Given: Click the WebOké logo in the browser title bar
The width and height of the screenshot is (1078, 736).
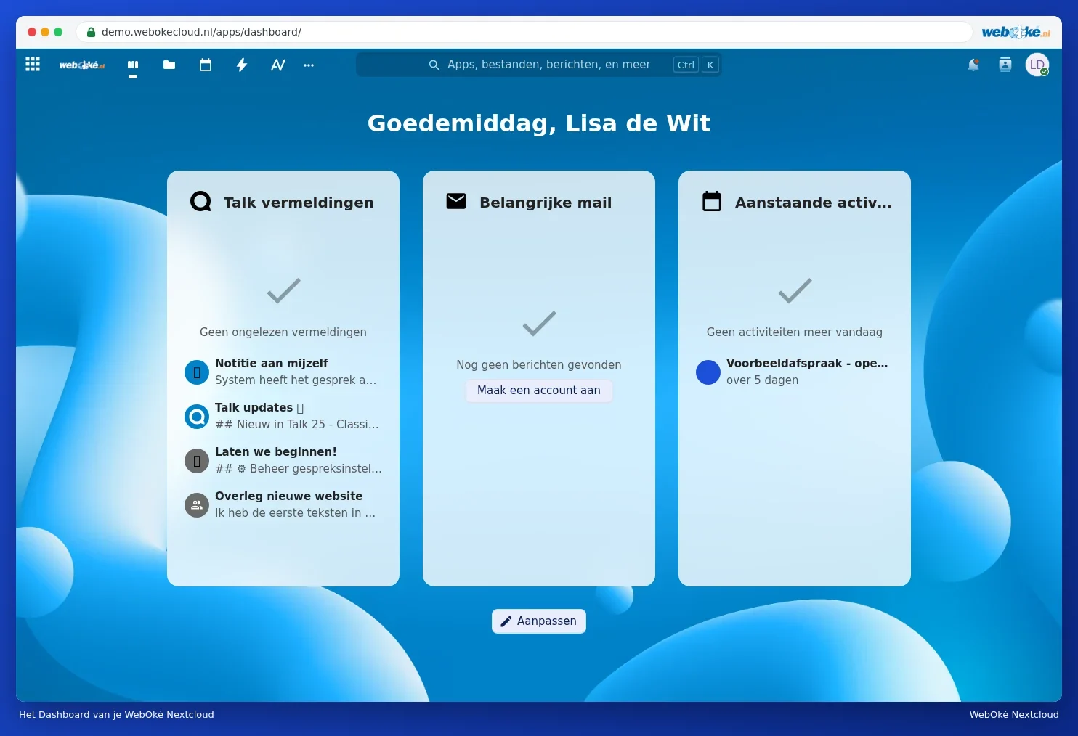Looking at the screenshot, I should (x=1016, y=32).
